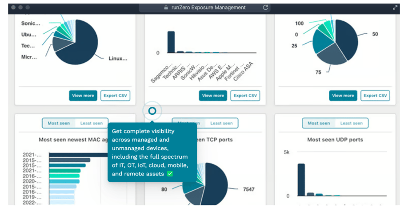
Task: Select Least seen in the MAC age card
Action: (92, 123)
